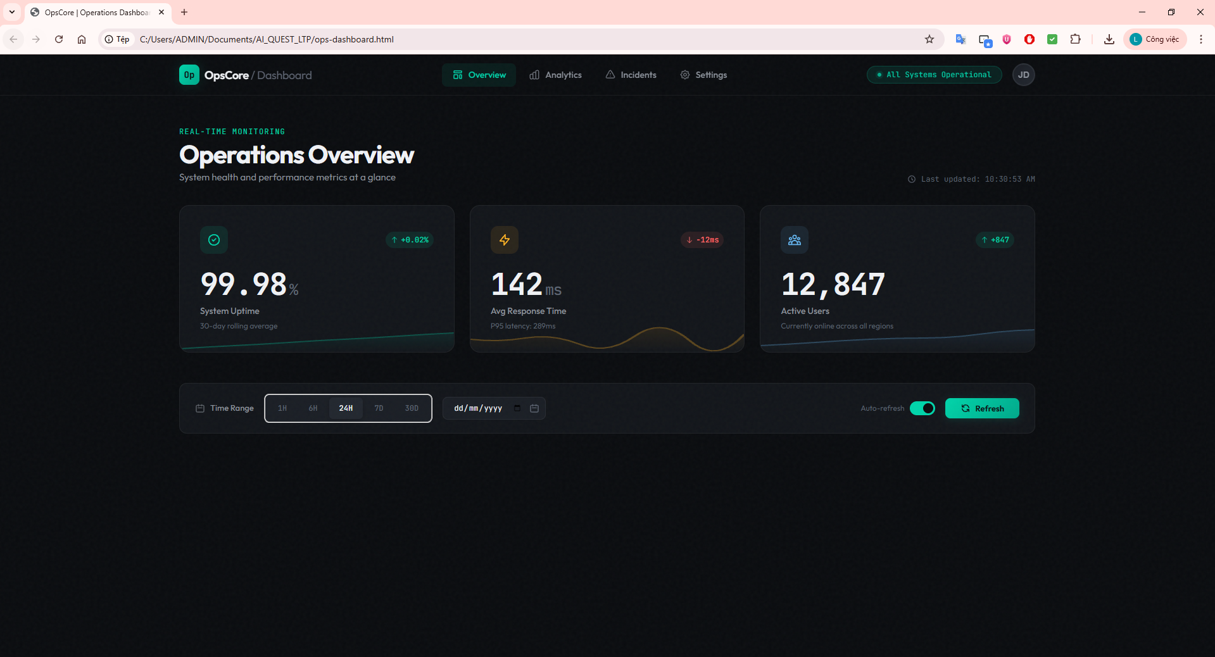Click the System Uptime checkmark icon
The height and width of the screenshot is (657, 1215).
[x=214, y=240]
